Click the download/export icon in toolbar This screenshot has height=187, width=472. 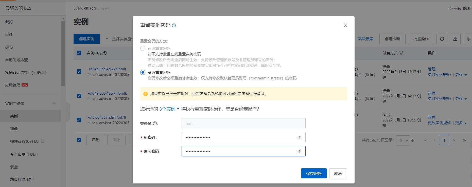455,39
